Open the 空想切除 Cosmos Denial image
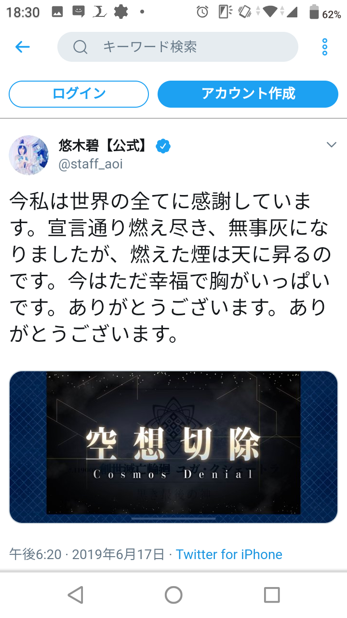This screenshot has width=347, height=618. click(x=173, y=447)
